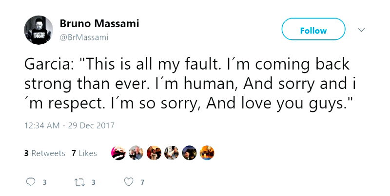This screenshot has height=196, width=390.
Task: Click the second liker avatar in the row
Action: click(136, 153)
